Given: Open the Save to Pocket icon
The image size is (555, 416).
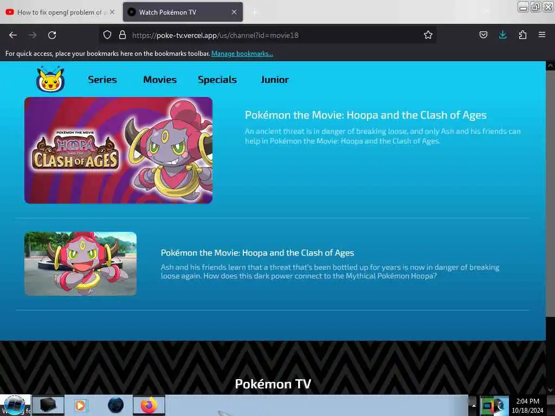Looking at the screenshot, I should click(x=483, y=35).
